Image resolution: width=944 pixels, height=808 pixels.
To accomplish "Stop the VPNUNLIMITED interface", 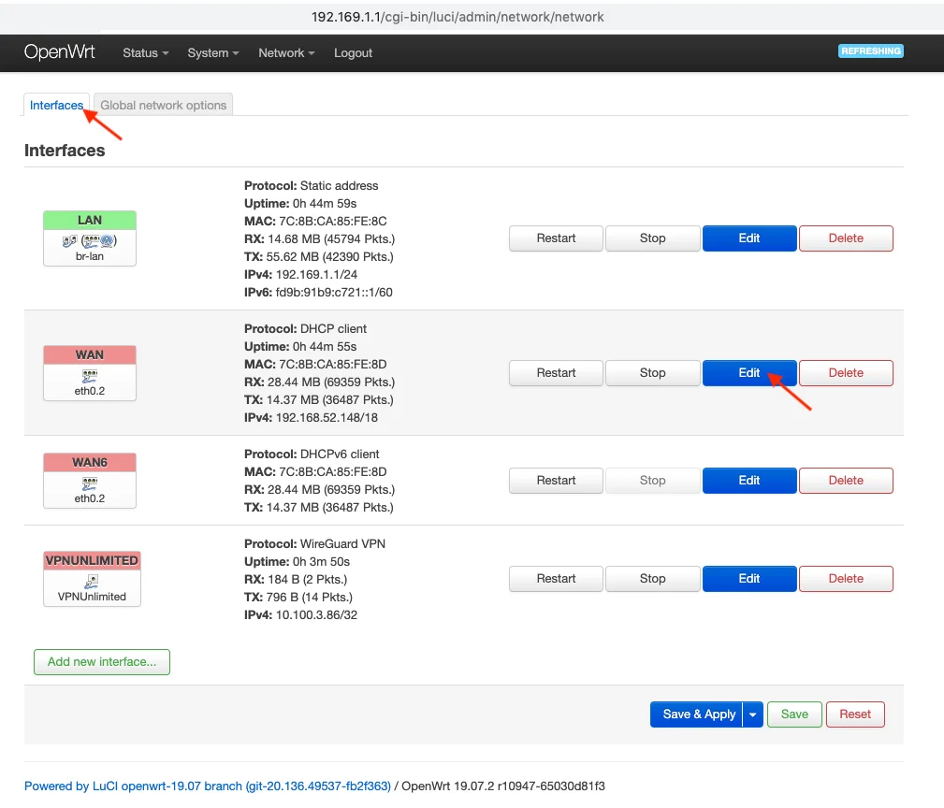I will coord(652,579).
